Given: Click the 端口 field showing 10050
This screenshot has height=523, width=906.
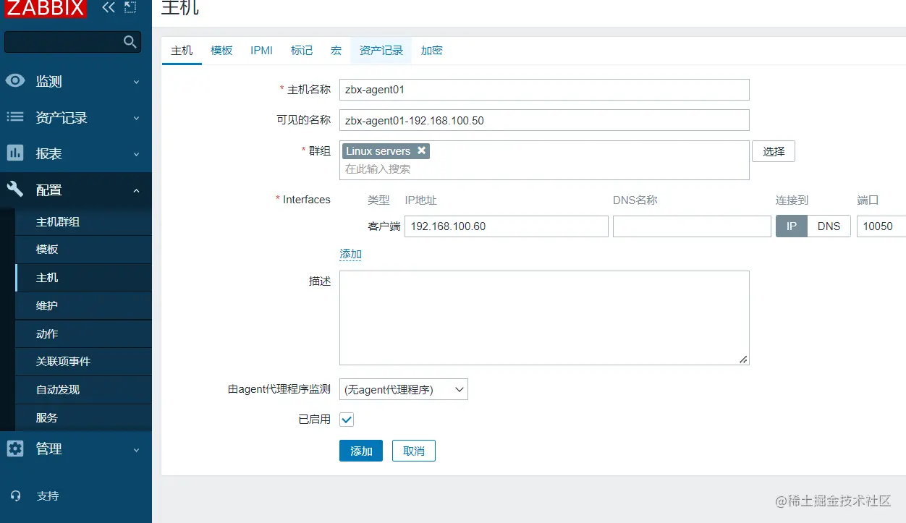Looking at the screenshot, I should (x=881, y=226).
